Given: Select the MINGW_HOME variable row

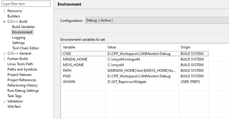Looking at the screenshot, I should coord(135,59).
